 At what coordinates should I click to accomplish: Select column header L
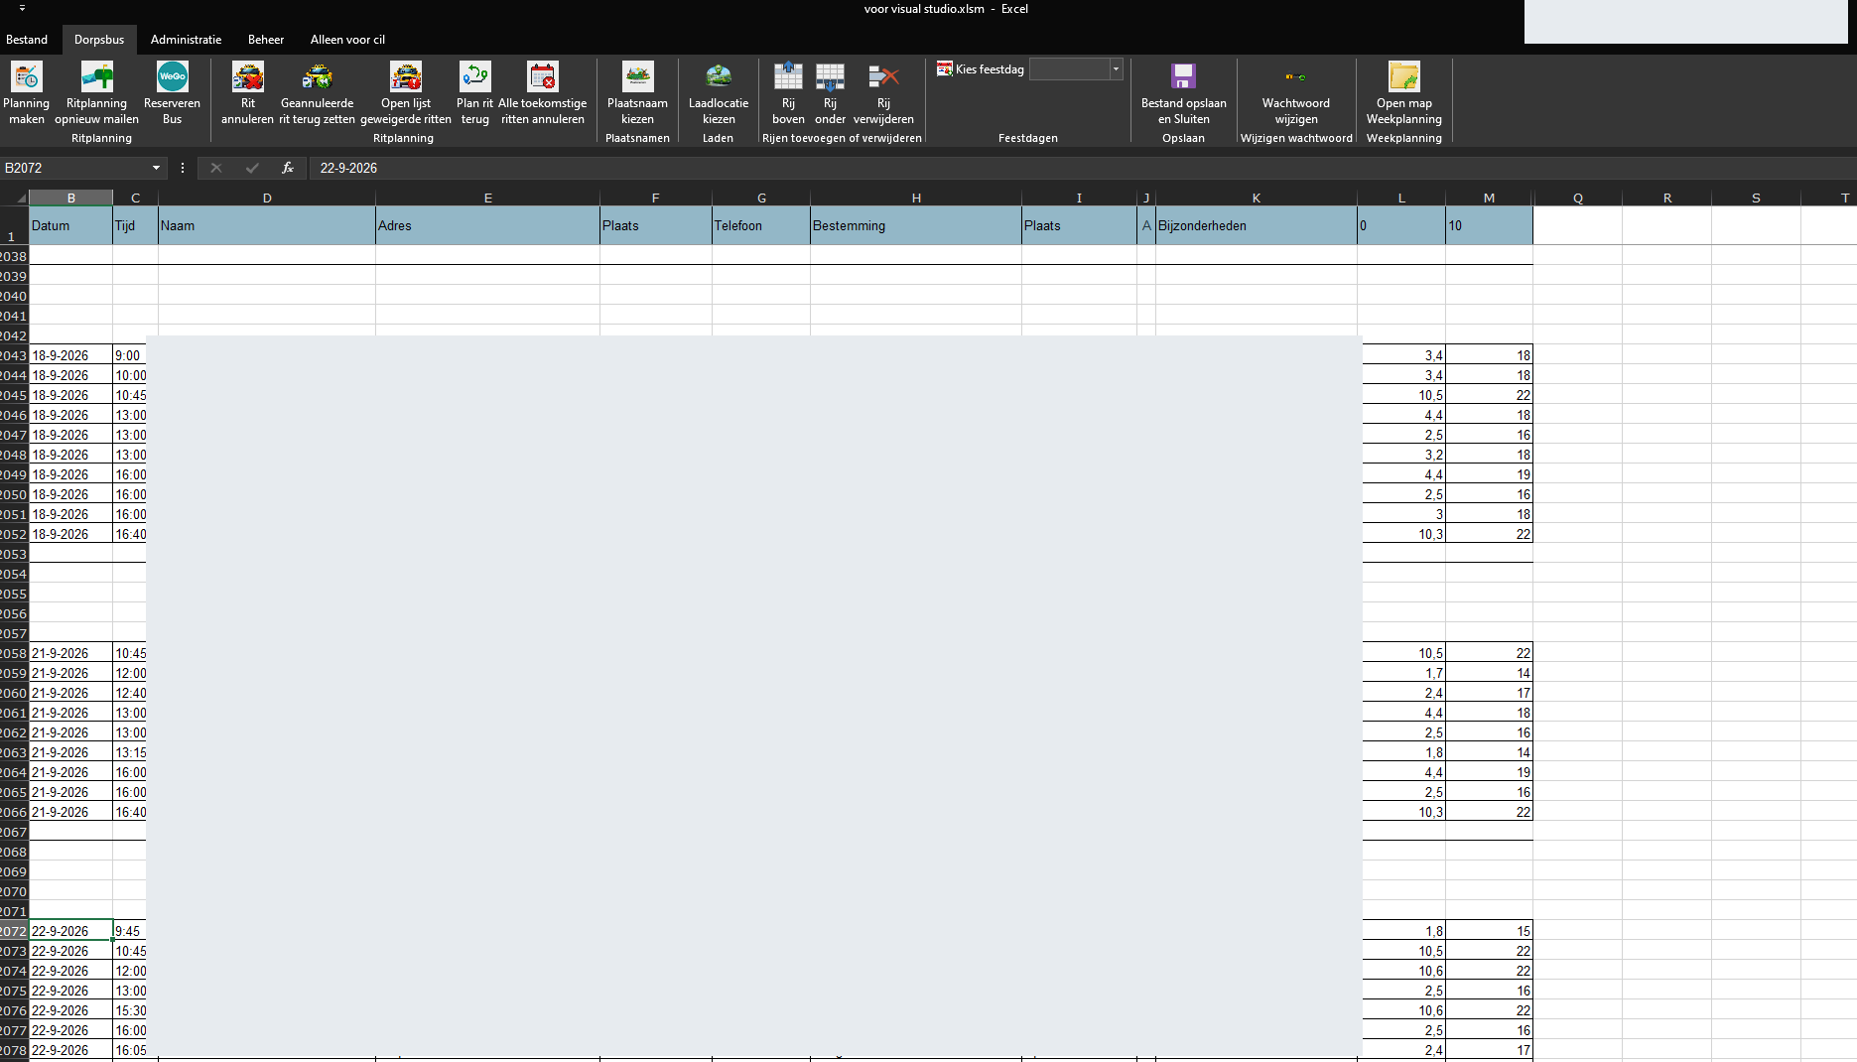pyautogui.click(x=1401, y=198)
